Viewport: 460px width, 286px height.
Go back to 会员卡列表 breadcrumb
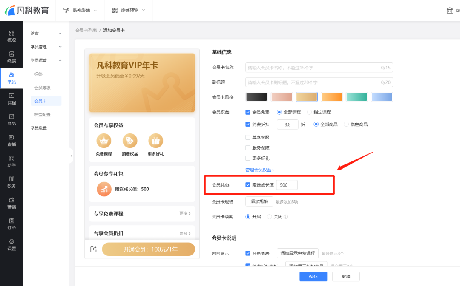(x=86, y=30)
